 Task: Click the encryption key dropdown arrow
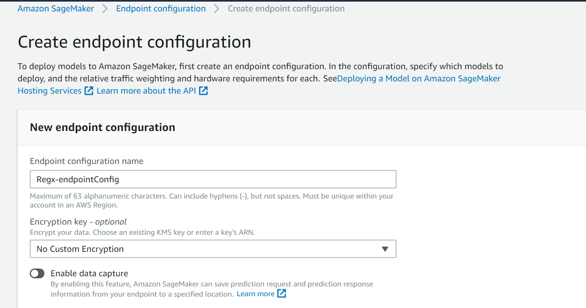385,249
